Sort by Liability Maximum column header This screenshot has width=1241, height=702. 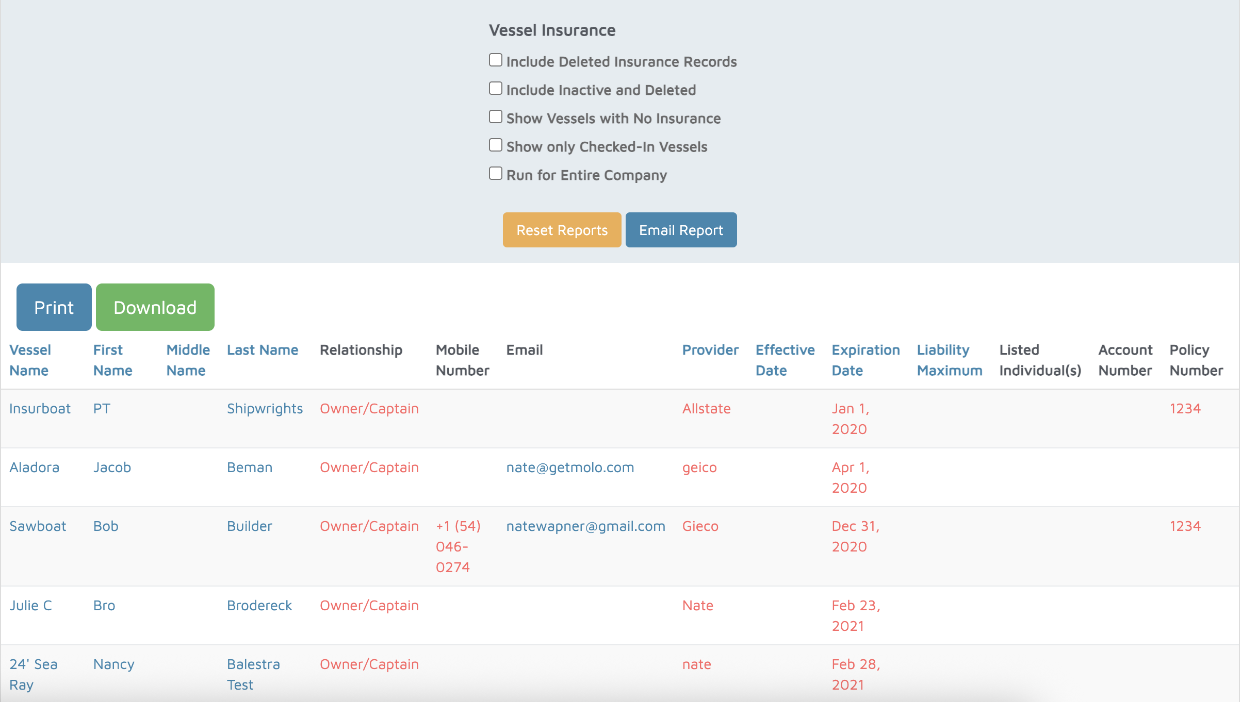tap(949, 360)
